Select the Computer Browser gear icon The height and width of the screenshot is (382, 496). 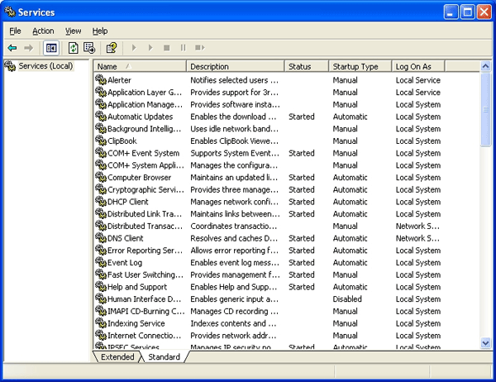(101, 177)
